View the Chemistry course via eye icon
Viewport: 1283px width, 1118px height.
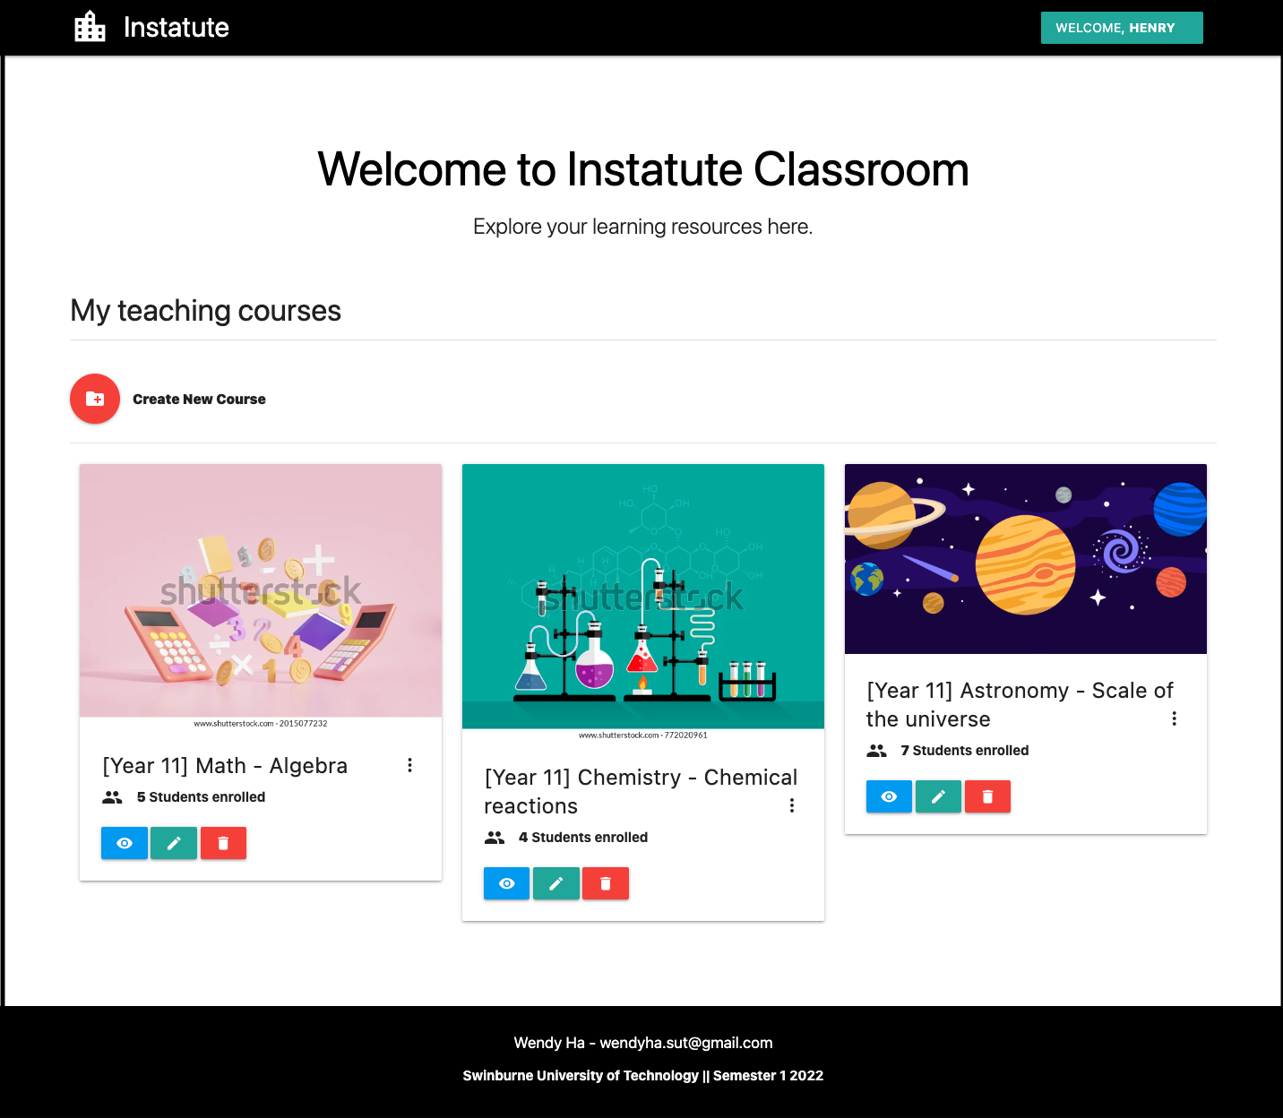point(507,883)
